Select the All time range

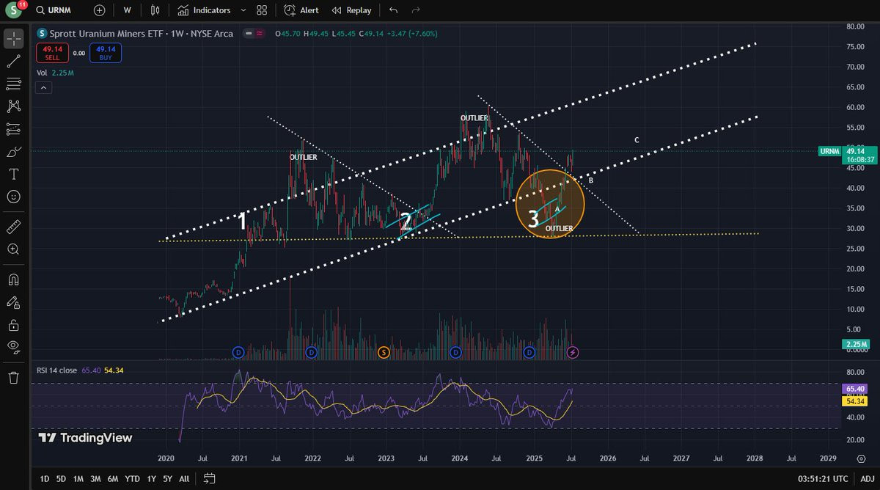(184, 479)
